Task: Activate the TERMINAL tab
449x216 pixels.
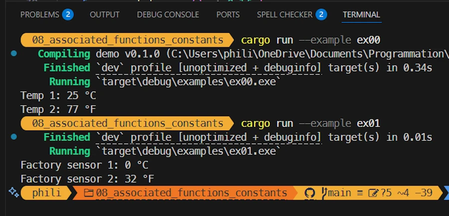Action: [x=361, y=14]
